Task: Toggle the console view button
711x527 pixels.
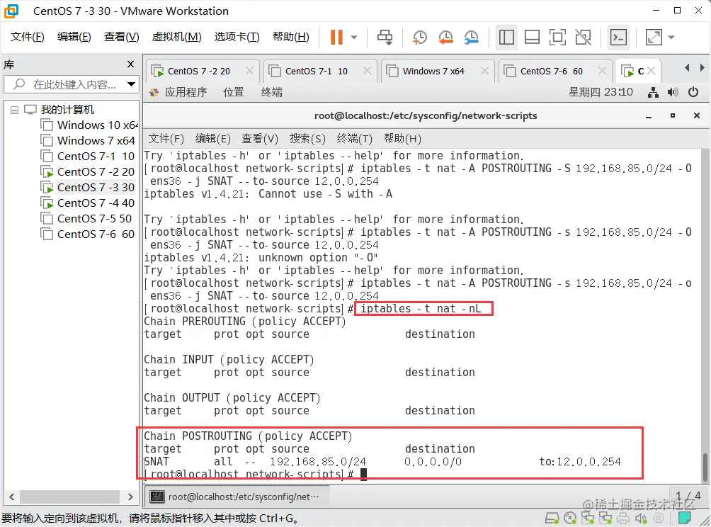Action: tap(618, 36)
